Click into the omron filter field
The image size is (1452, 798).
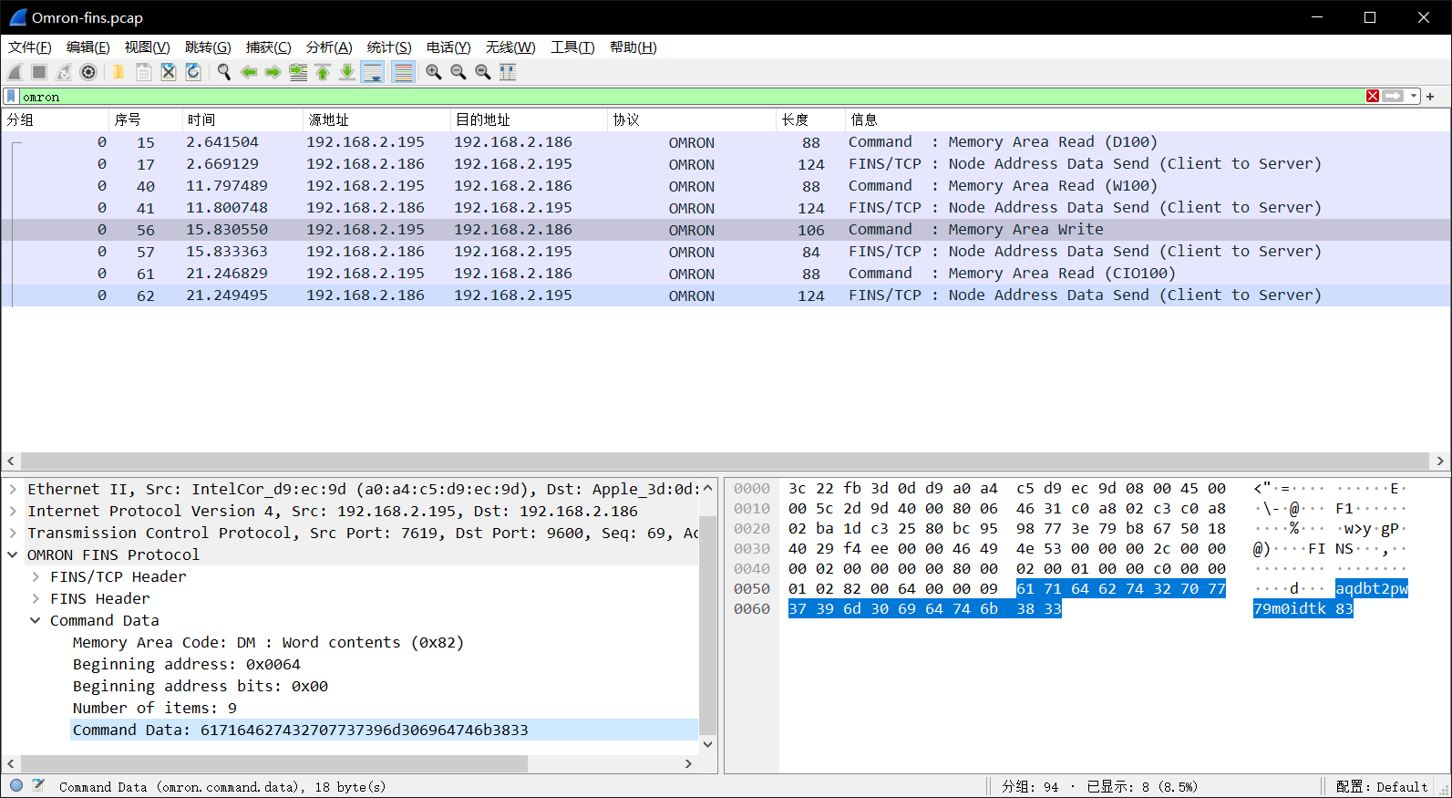(x=691, y=96)
